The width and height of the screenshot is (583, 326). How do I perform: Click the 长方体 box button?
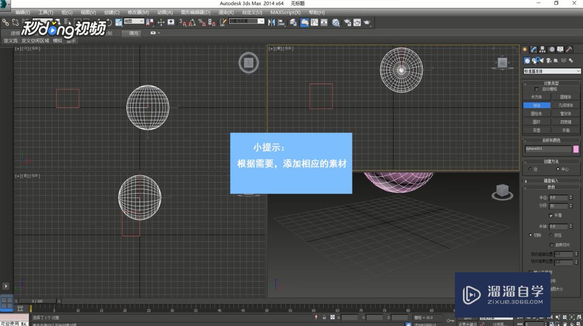537,97
